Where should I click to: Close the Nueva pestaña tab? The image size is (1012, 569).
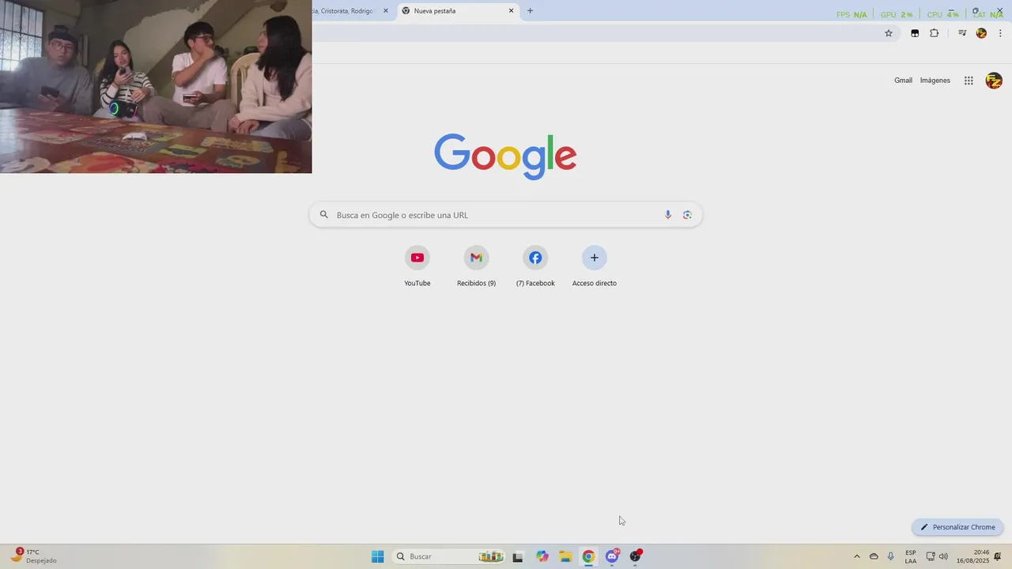click(511, 11)
